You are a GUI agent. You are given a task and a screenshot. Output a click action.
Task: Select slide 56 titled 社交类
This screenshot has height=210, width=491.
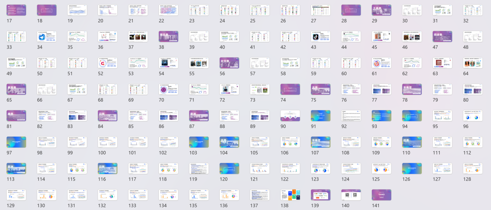tap(229, 63)
